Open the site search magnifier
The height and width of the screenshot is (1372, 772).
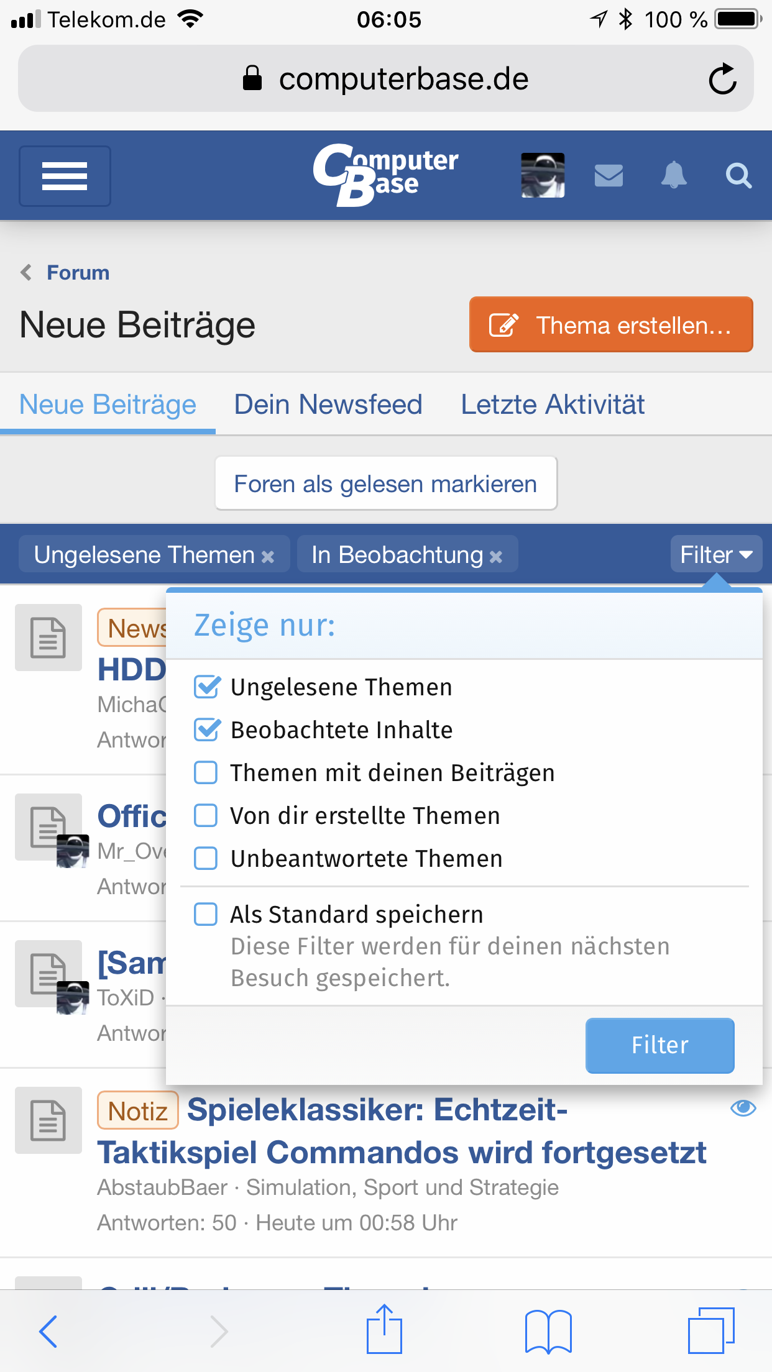(x=738, y=176)
